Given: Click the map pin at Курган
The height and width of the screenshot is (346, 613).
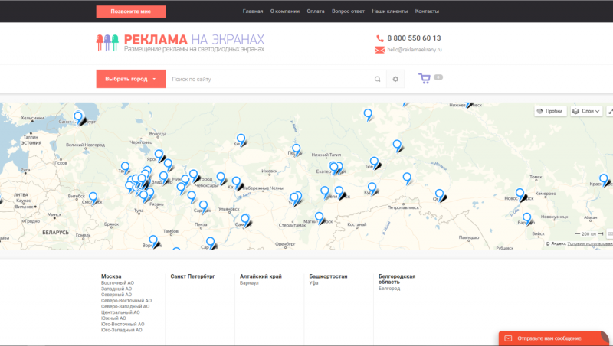Looking at the screenshot, I should click(x=372, y=188).
